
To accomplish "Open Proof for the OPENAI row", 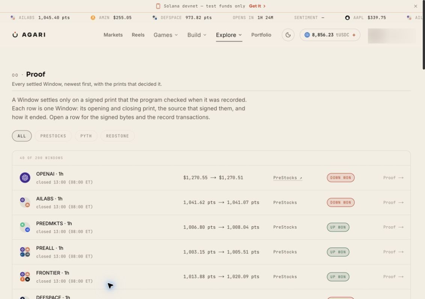I will click(393, 178).
